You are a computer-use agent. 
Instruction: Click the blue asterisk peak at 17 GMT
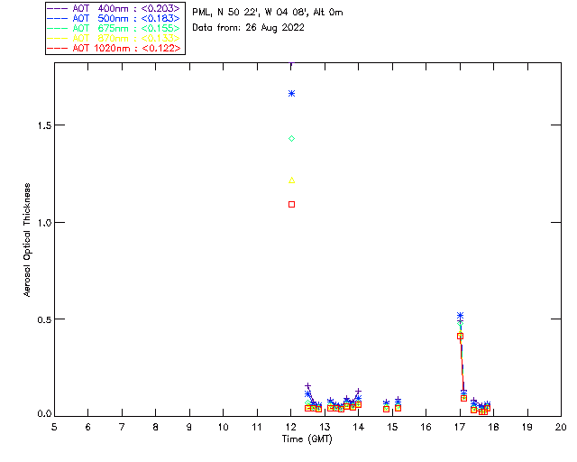460,316
